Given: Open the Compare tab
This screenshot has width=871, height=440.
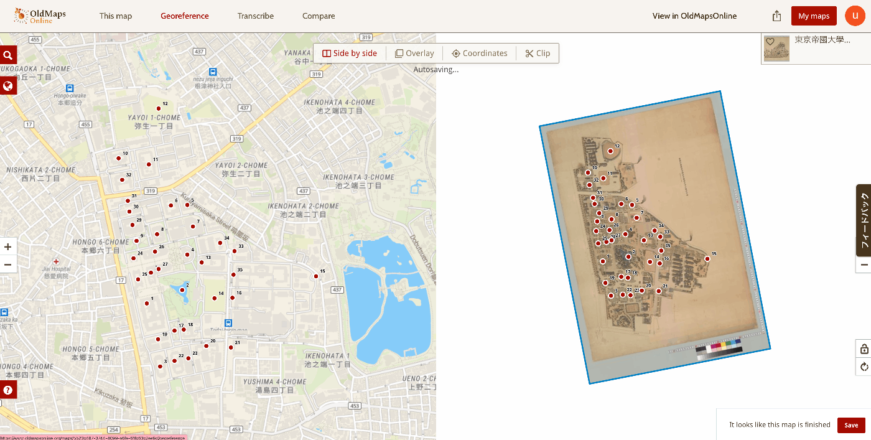Looking at the screenshot, I should [x=319, y=16].
